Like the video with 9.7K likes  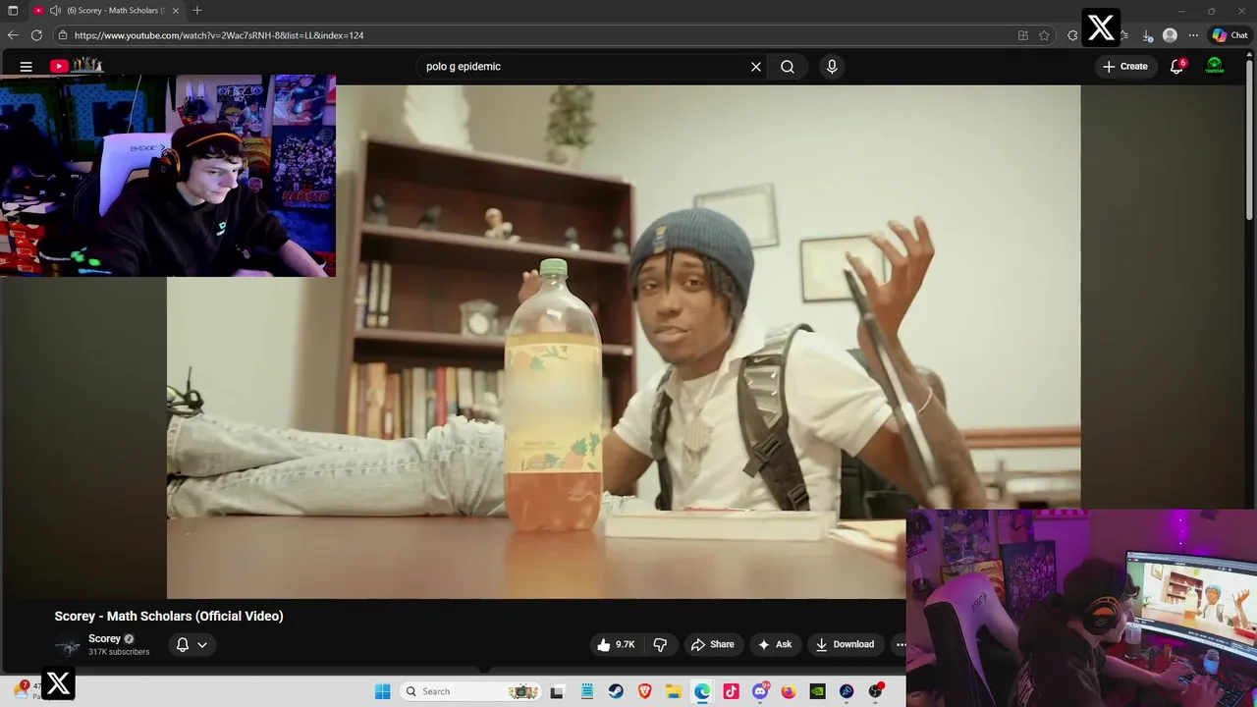tap(617, 644)
